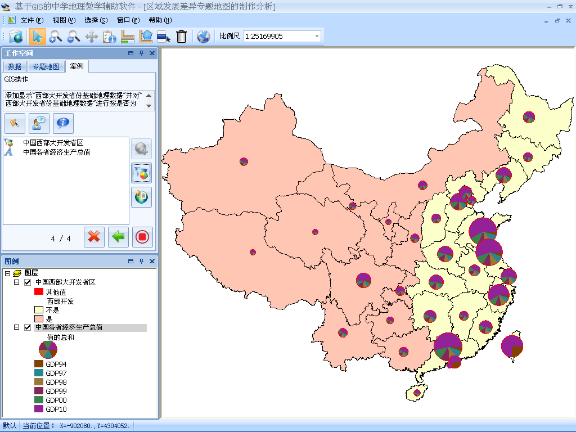Click the pie chart thematic map button
Screen dimensions: 576x432
(x=142, y=173)
